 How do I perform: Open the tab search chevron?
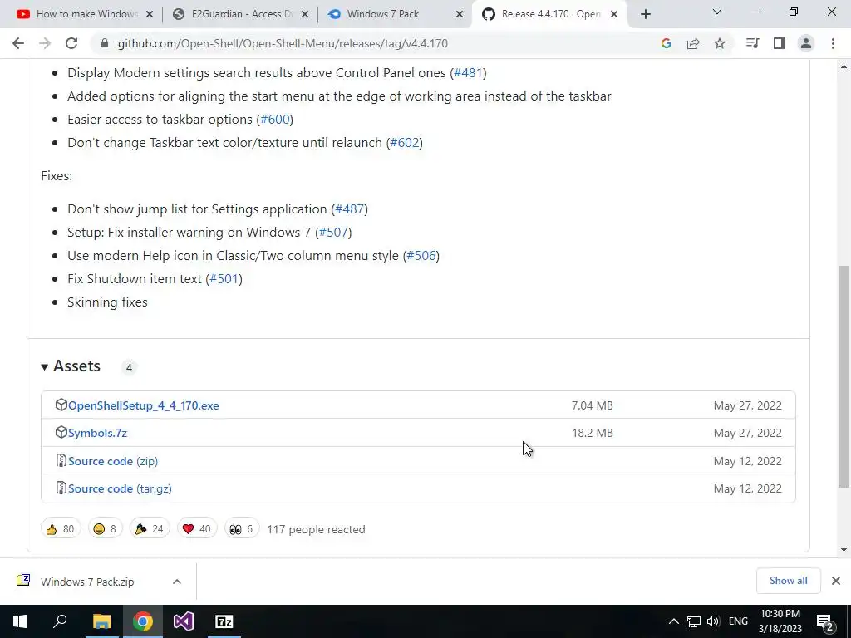point(717,12)
